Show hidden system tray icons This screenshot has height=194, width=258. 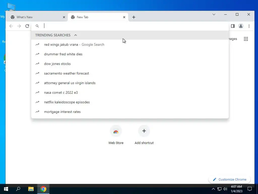pos(213,189)
